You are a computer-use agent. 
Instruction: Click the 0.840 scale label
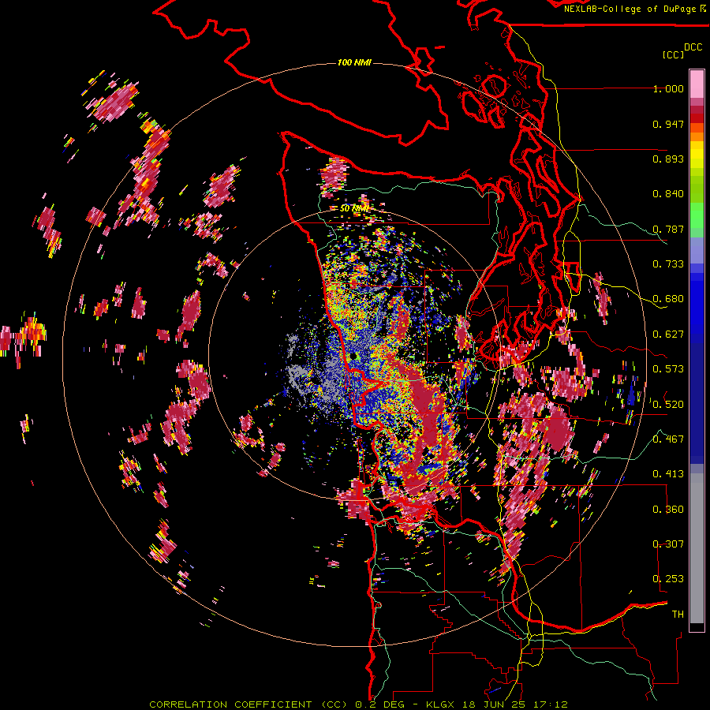pyautogui.click(x=668, y=194)
